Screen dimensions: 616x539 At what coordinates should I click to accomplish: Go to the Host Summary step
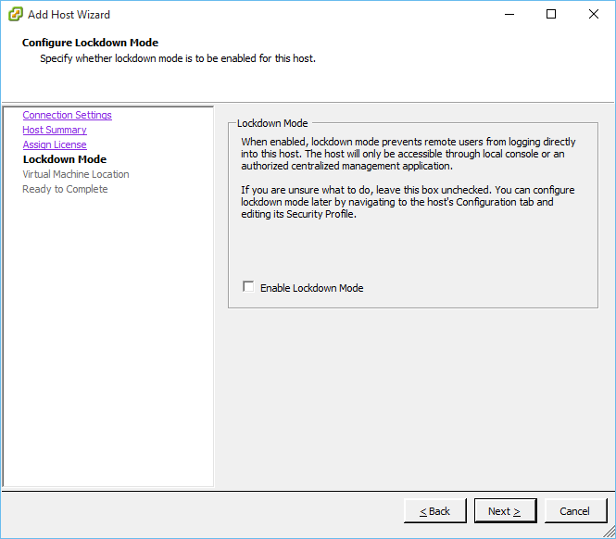(55, 130)
